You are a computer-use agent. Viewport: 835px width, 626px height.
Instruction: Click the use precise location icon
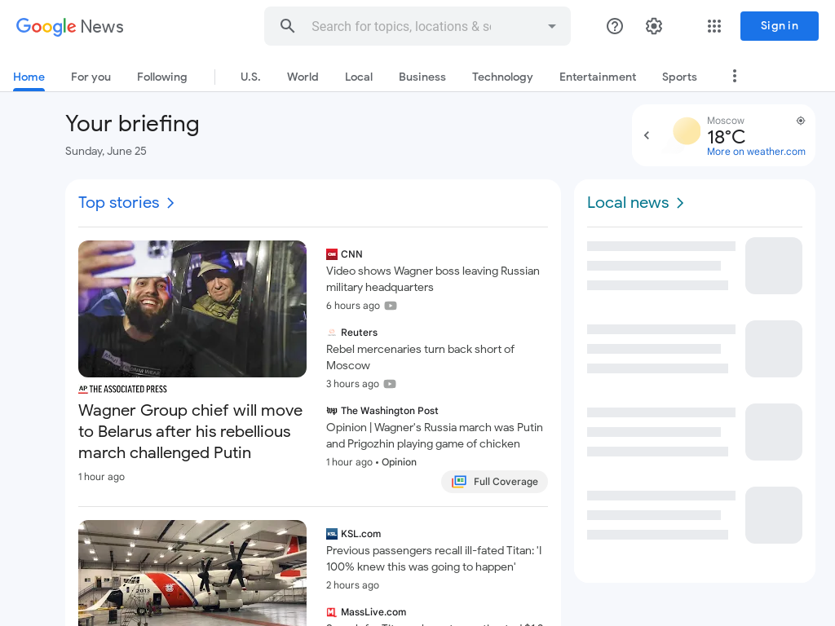801,121
